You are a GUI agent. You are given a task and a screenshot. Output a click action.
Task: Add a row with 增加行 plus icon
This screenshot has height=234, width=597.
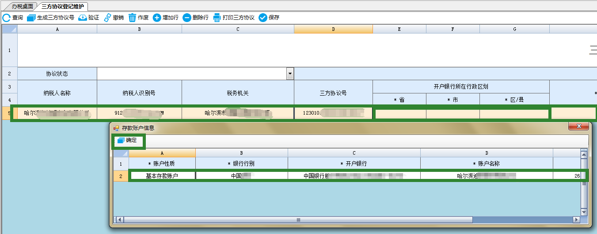pos(157,18)
